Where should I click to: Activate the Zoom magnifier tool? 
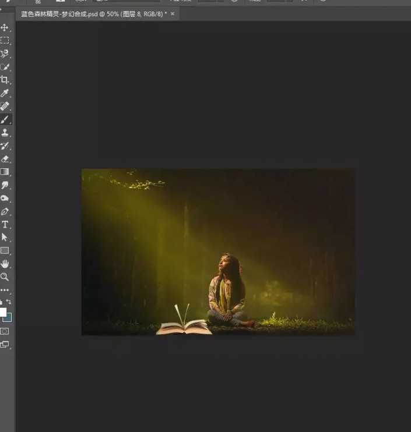click(5, 277)
